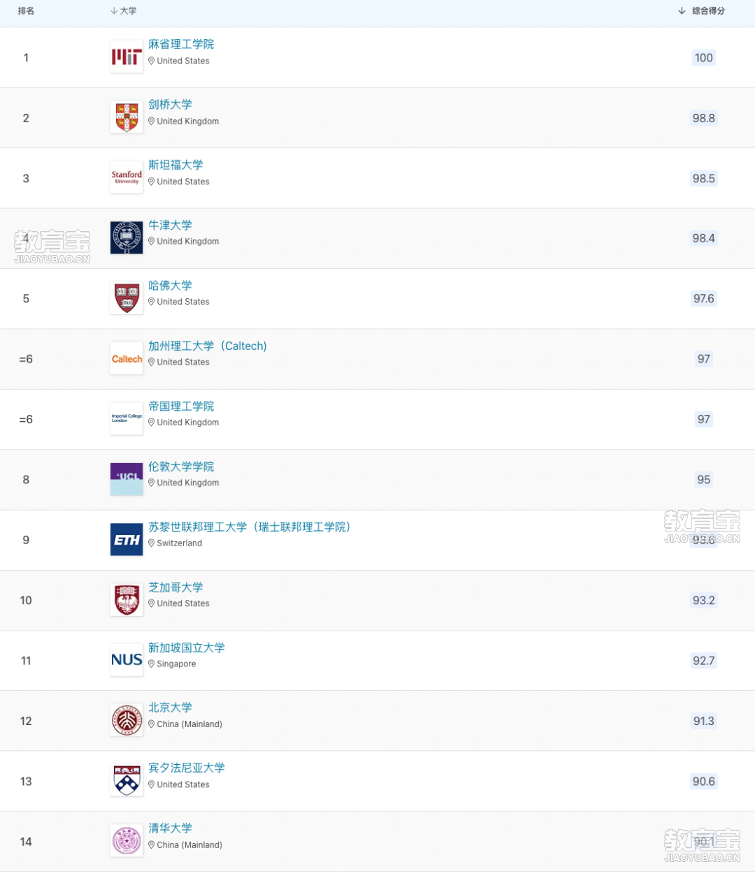Click the UCL purple logo
Viewport: 755px width, 878px height.
(127, 479)
